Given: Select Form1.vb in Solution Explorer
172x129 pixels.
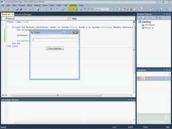Looking at the screenshot, I should click(149, 28).
